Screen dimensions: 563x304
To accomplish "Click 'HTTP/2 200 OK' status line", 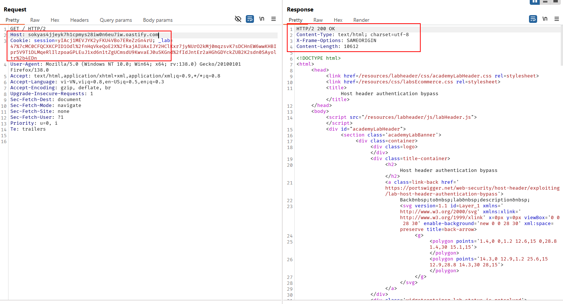I will [316, 29].
